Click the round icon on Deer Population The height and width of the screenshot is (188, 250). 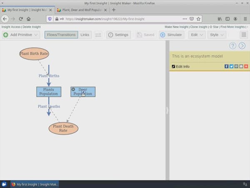click(x=73, y=89)
